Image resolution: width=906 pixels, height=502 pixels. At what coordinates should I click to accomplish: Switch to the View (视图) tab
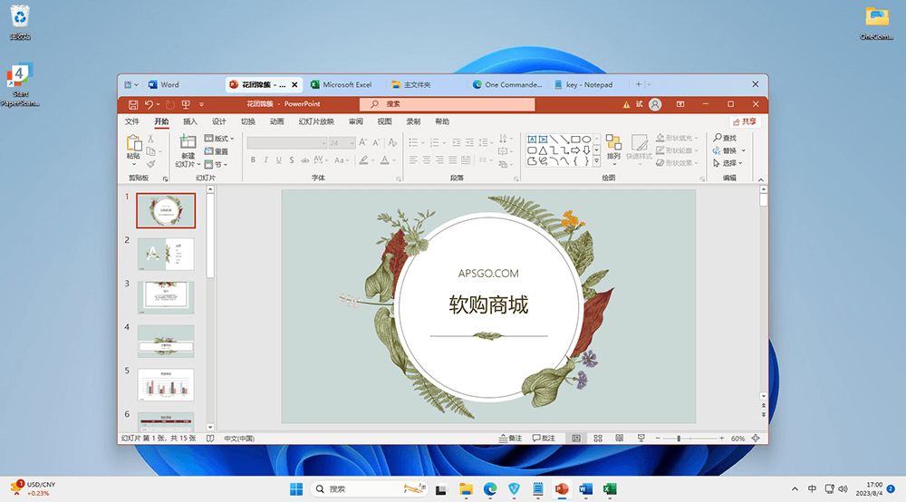384,122
